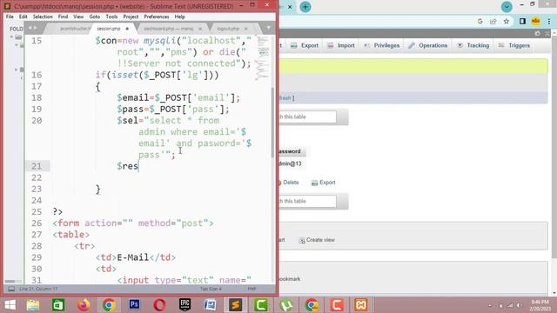Click the Sublime minimap preview
This screenshot has width=557, height=313.
(x=263, y=58)
